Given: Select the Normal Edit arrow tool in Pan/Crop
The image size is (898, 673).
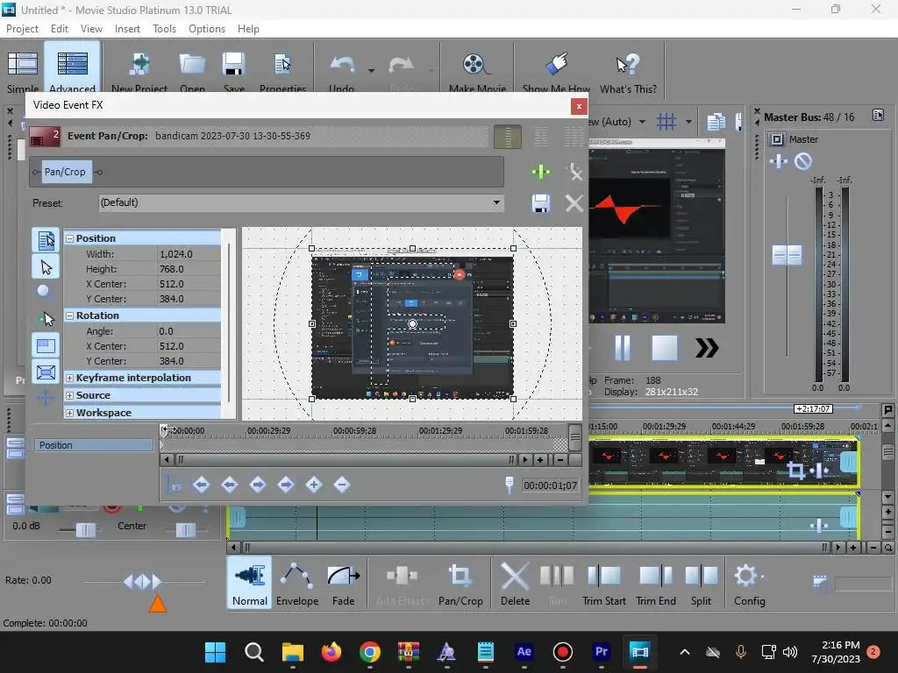Looking at the screenshot, I should click(46, 266).
